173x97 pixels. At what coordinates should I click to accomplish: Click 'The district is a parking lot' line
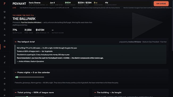43,55
